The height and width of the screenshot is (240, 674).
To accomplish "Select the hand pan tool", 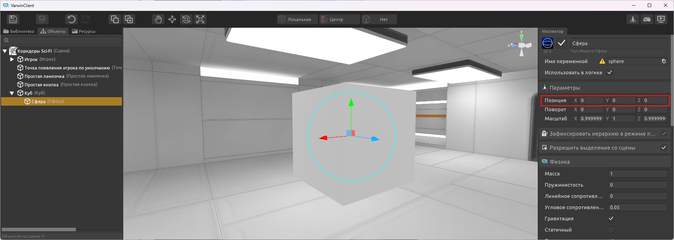I will (158, 19).
